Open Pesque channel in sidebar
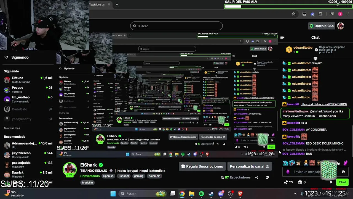The width and height of the screenshot is (353, 199). pyautogui.click(x=28, y=90)
